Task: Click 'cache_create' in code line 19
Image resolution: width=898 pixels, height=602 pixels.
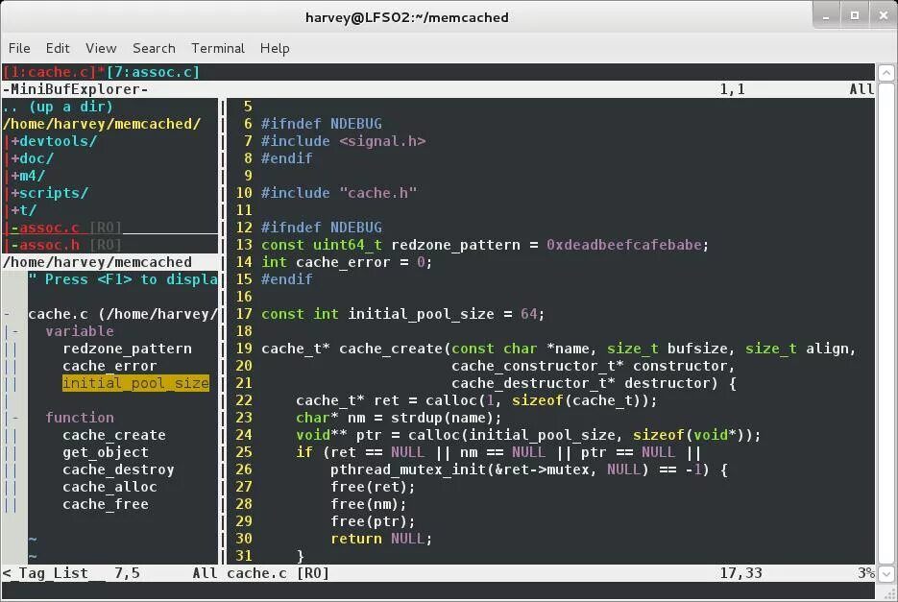Action: pyautogui.click(x=391, y=349)
